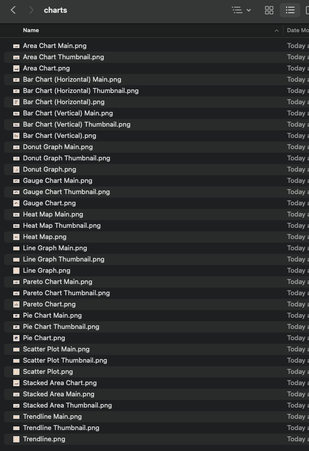The width and height of the screenshot is (309, 451).
Task: Go back with the left chevron button
Action: [13, 10]
